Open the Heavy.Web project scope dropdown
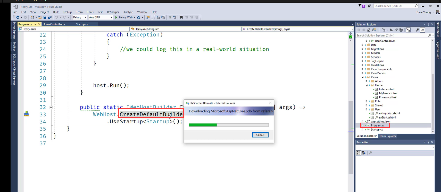This screenshot has height=192, width=441. pos(73,29)
